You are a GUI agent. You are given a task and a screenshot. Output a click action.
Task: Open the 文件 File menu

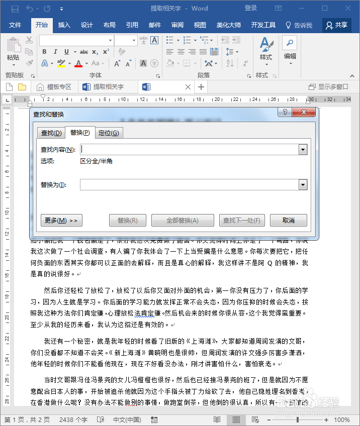(15, 25)
